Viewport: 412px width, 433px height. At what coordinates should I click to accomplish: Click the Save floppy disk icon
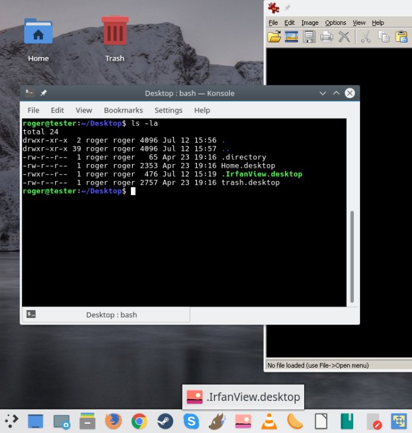[x=309, y=37]
